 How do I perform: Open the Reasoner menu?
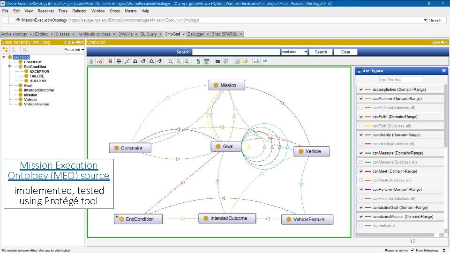(x=45, y=11)
